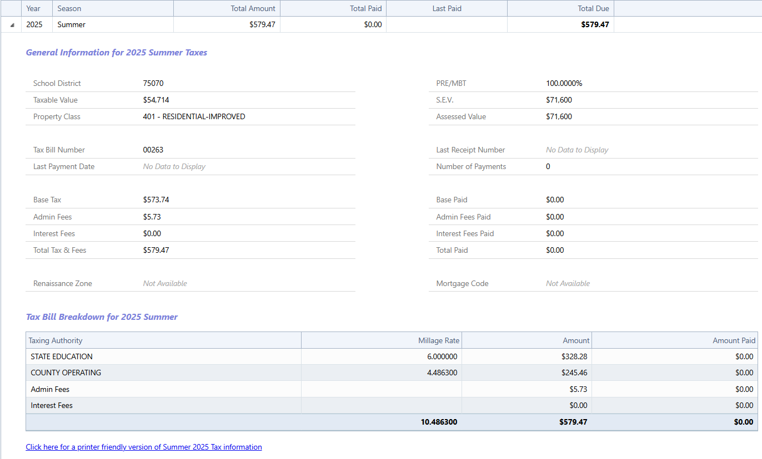Click the Total Paid column header

365,8
